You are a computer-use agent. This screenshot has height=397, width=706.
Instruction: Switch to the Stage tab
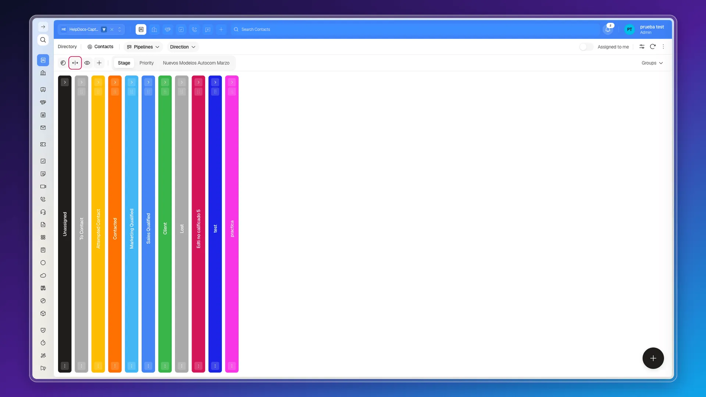coord(124,63)
